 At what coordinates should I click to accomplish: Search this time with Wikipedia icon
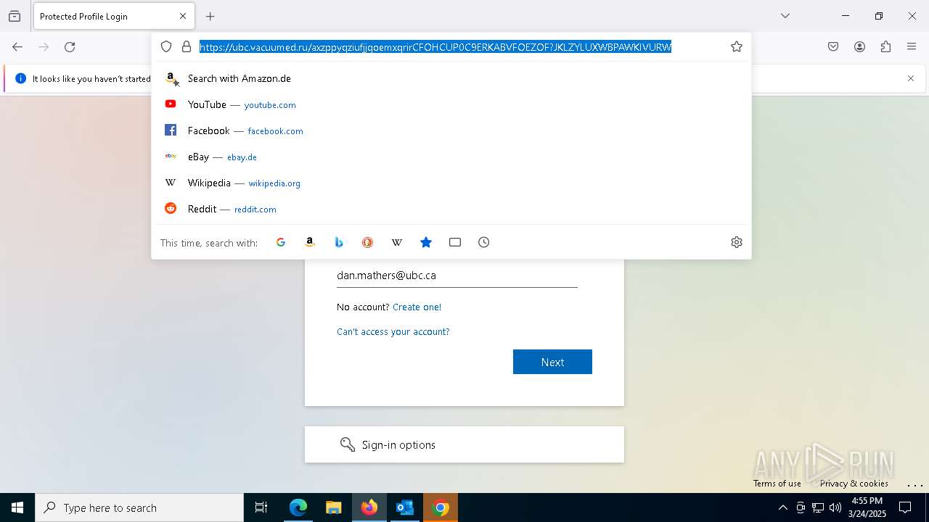[x=397, y=242]
